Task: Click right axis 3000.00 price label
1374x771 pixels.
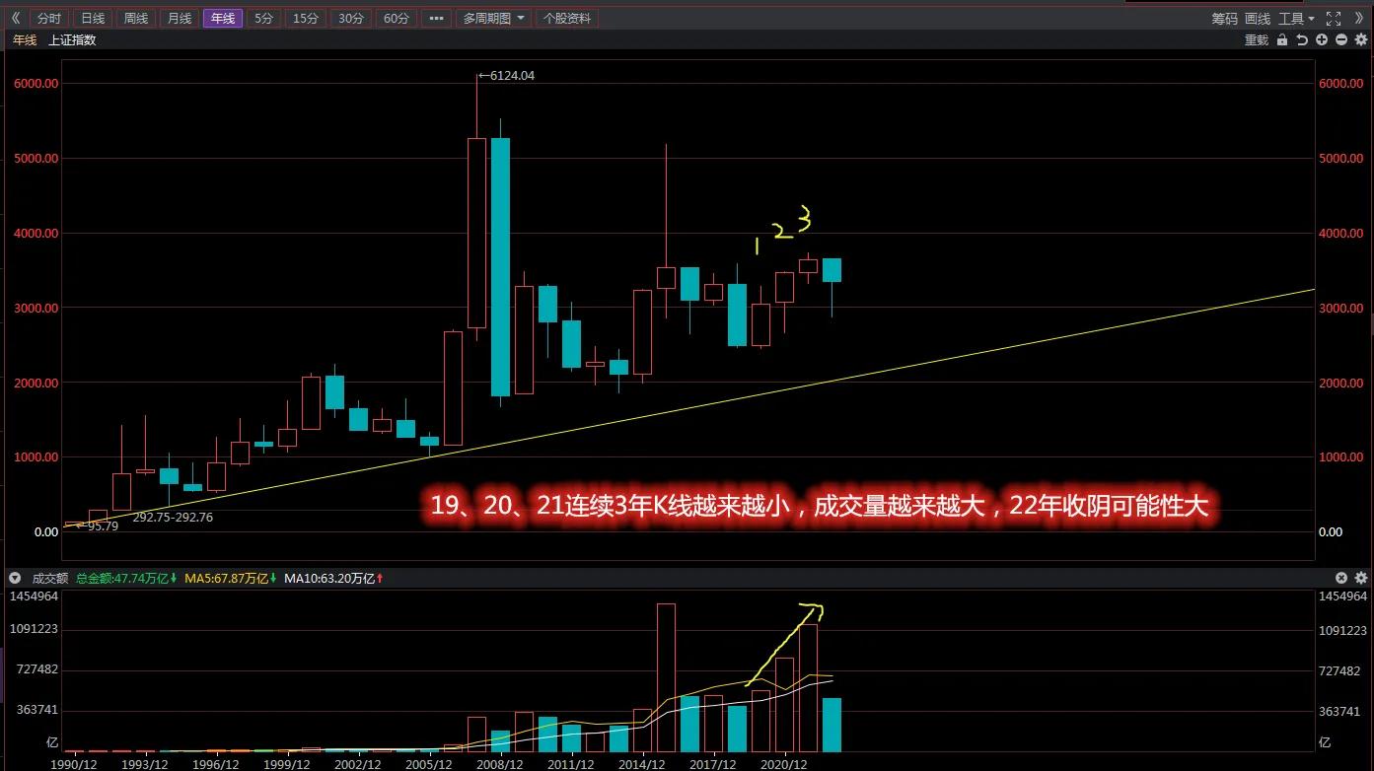Action: (1341, 308)
